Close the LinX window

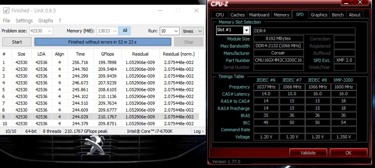tap(196, 10)
